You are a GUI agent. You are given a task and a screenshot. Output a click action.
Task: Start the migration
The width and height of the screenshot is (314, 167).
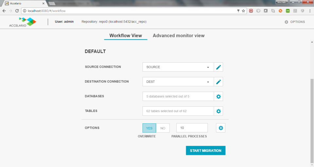point(206,150)
